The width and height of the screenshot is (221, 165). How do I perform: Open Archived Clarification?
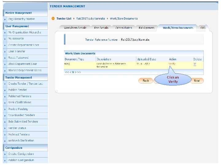pyautogui.click(x=21, y=141)
